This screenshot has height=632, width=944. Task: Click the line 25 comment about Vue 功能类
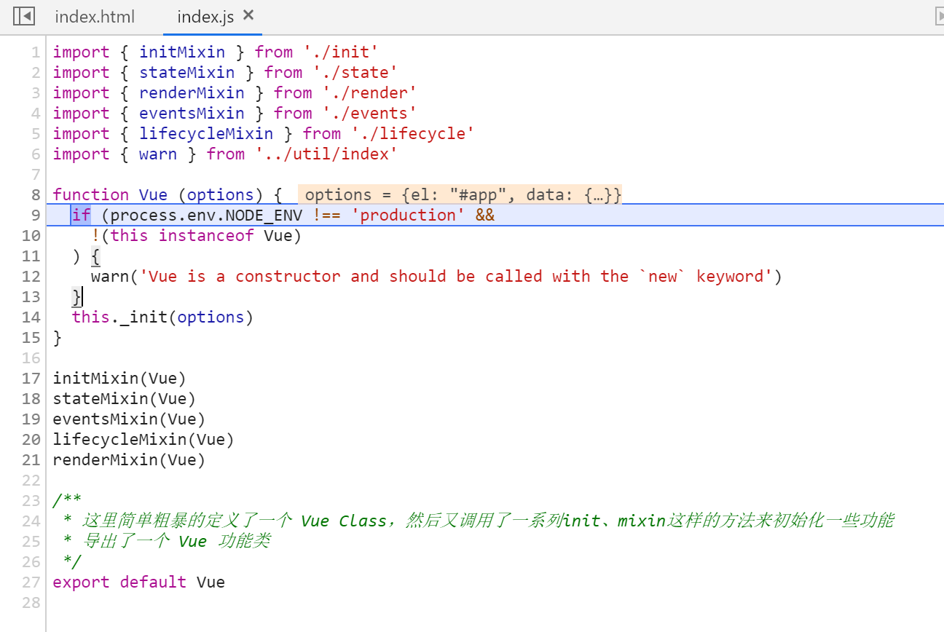(x=166, y=542)
